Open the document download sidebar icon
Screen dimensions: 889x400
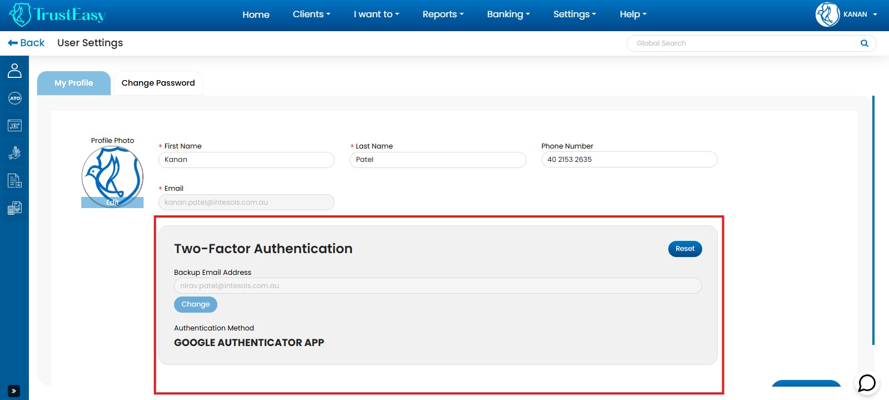coord(14,181)
